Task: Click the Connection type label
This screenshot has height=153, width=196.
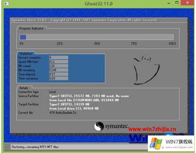Action: click(29, 92)
